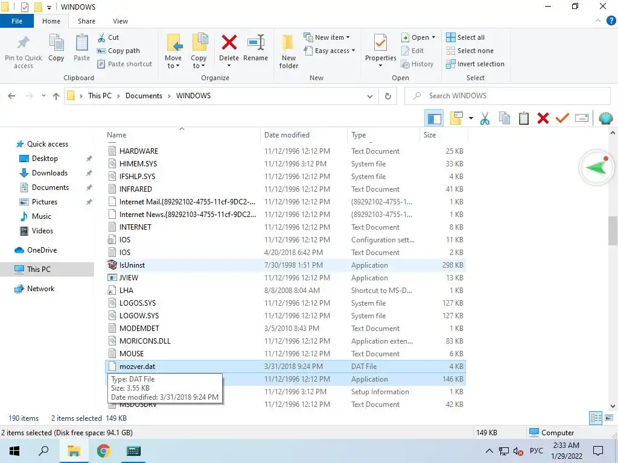
Task: Open the folder options dropdown arrow in secondary toolbar
Action: click(471, 118)
